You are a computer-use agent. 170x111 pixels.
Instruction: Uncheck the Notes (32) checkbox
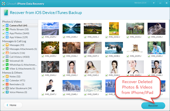tap(4, 77)
